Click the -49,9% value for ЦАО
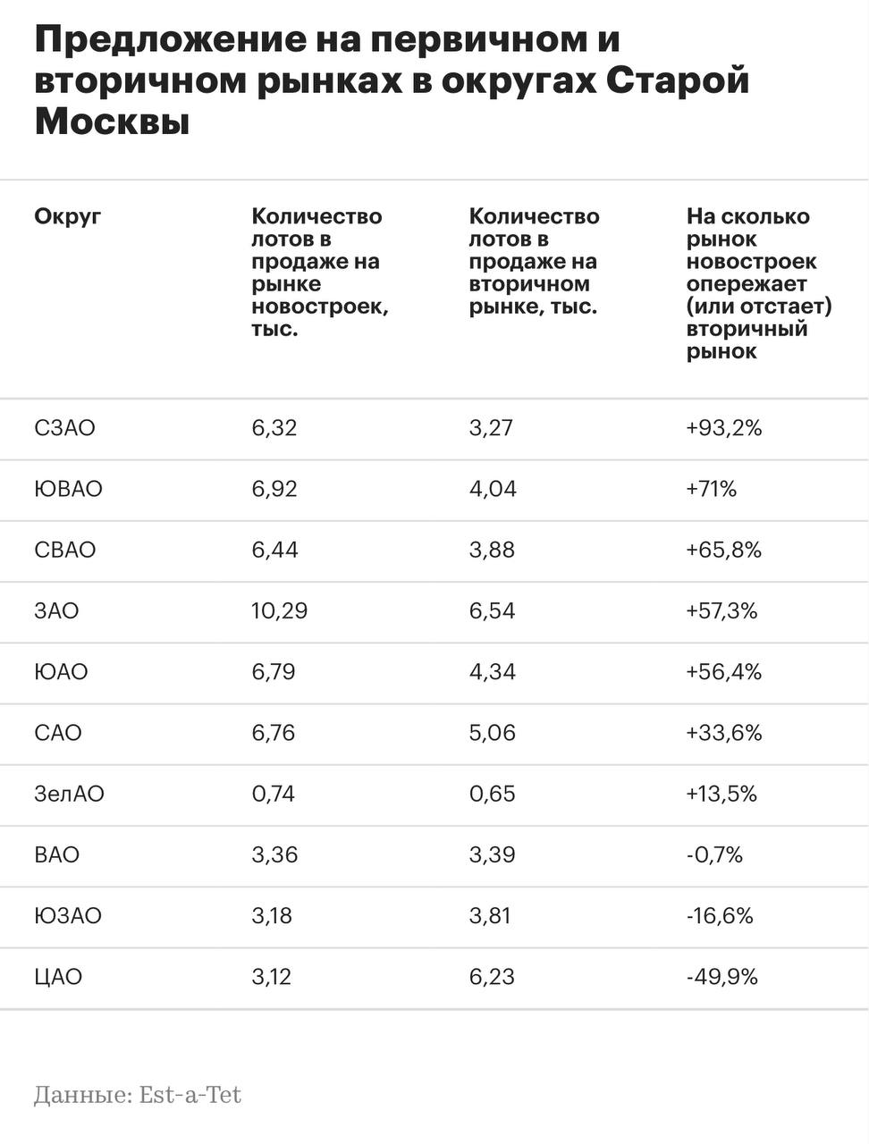This screenshot has width=869, height=1144. tap(721, 977)
